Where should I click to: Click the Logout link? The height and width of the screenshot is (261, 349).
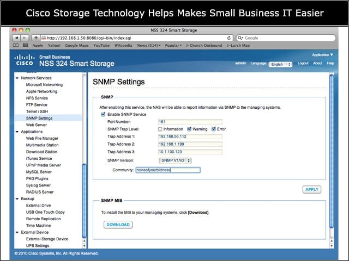coord(303,63)
